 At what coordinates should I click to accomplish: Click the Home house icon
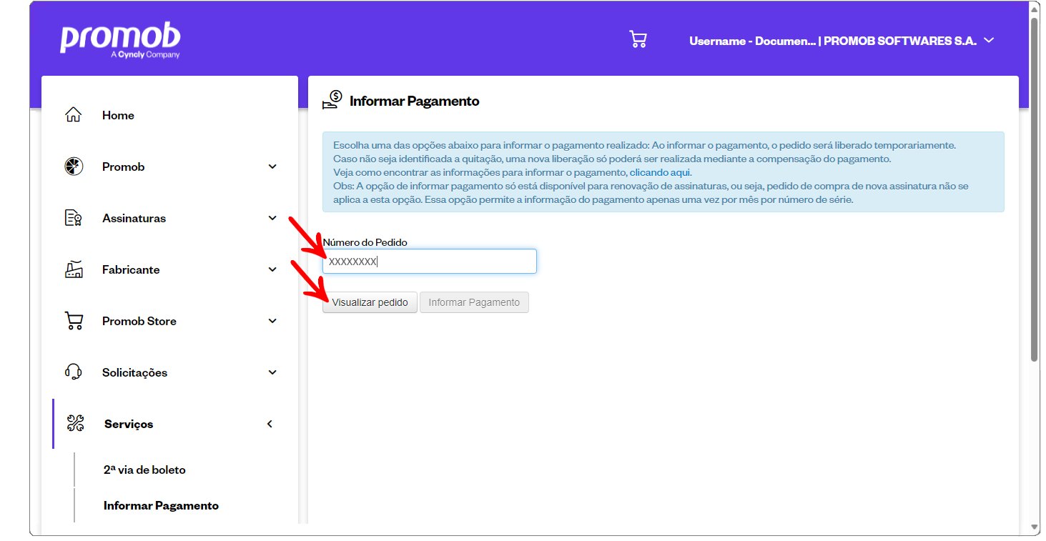(x=74, y=115)
